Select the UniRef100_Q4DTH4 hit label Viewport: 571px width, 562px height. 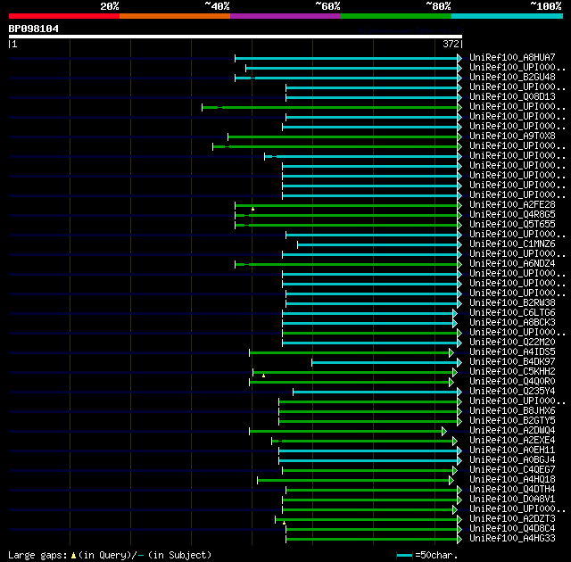[x=512, y=490]
